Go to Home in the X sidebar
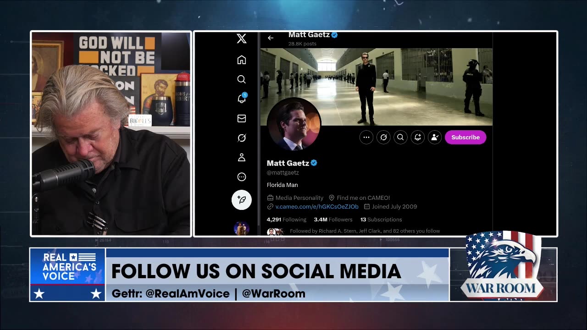This screenshot has height=330, width=587. pos(242,60)
